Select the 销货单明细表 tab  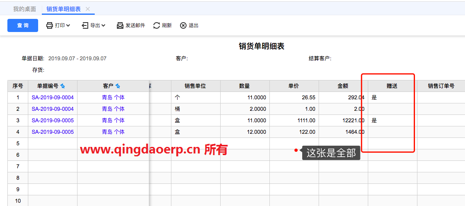[63, 9]
